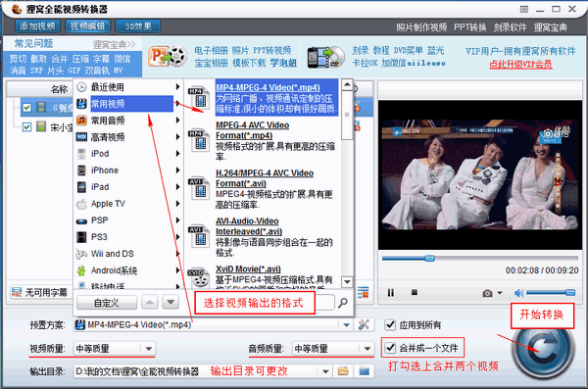Click the DVD burning promo icon
Image resolution: width=588 pixels, height=389 pixels.
point(325,57)
